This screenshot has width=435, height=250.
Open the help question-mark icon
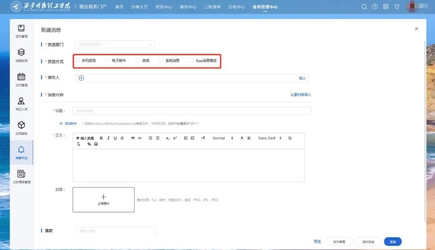coord(375,7)
